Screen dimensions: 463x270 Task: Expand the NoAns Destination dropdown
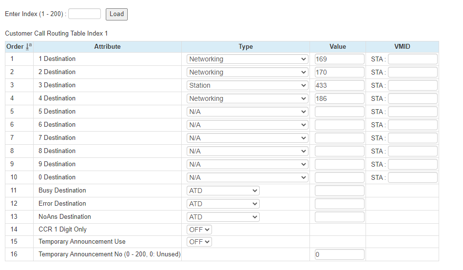pos(223,217)
